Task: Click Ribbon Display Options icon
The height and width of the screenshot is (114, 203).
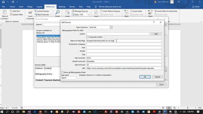Action: pos(179,2)
